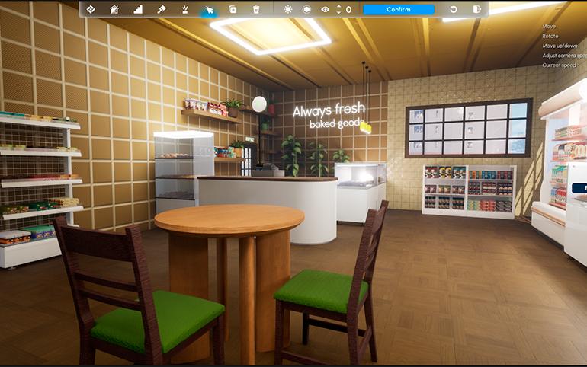The width and height of the screenshot is (587, 367).
Task: Select the neon 'Always fresh' sign
Action: (329, 116)
